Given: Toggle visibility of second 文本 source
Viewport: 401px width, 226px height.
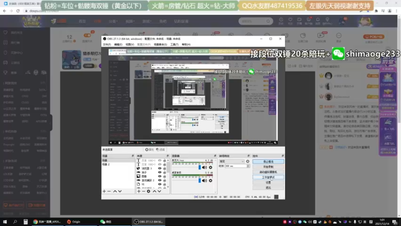Looking at the screenshot, I should coord(159,165).
